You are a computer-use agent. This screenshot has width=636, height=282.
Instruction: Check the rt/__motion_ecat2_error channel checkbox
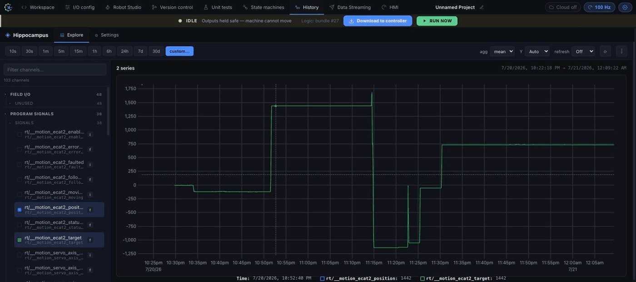[19, 149]
